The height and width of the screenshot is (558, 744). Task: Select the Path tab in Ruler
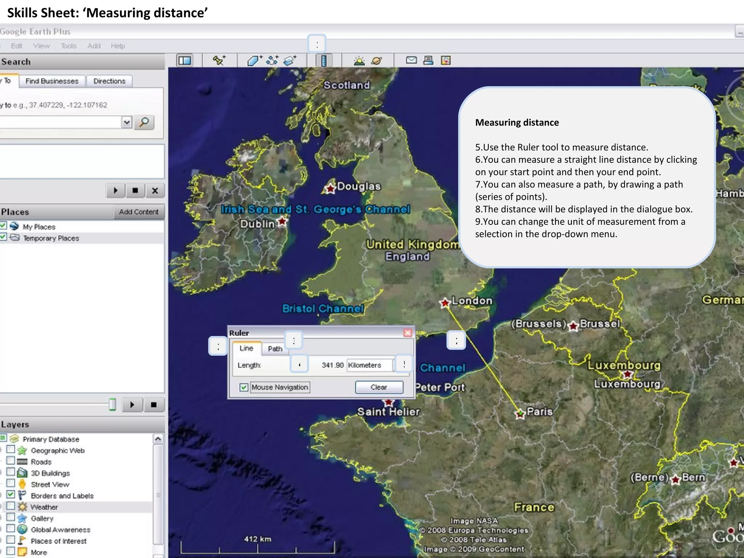pyautogui.click(x=275, y=349)
